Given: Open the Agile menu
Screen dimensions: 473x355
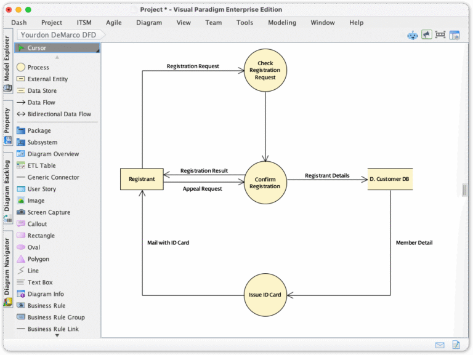Looking at the screenshot, I should pos(114,23).
